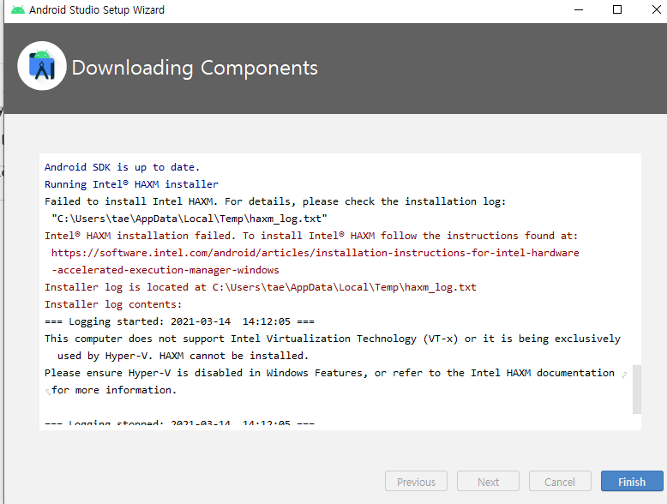Click the "Intel® HAXM installation failed" red line
This screenshot has height=504, width=667.
(311, 236)
